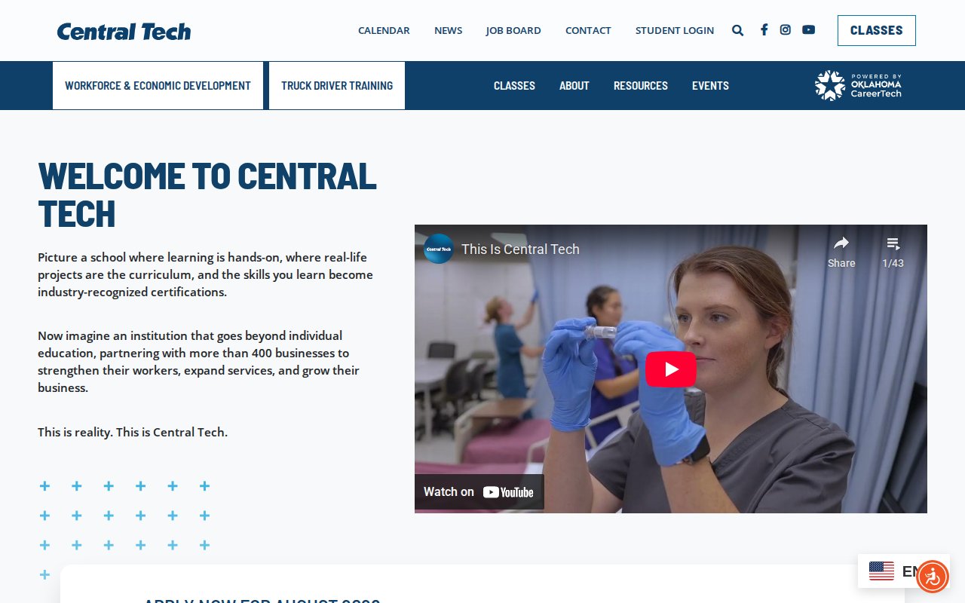Open the search magnifier icon
The width and height of the screenshot is (965, 603).
click(x=737, y=30)
